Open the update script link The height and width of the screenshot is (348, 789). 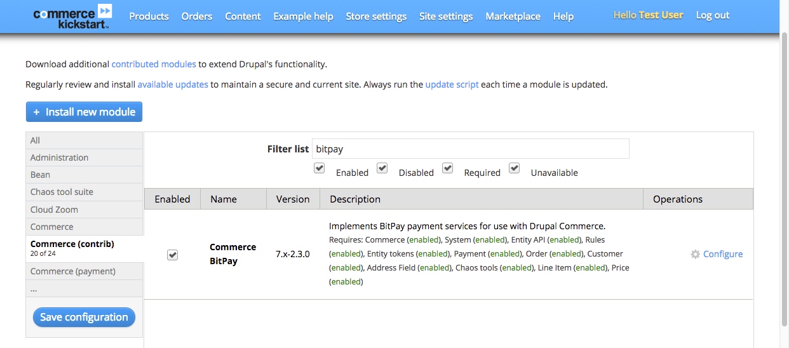coord(452,84)
